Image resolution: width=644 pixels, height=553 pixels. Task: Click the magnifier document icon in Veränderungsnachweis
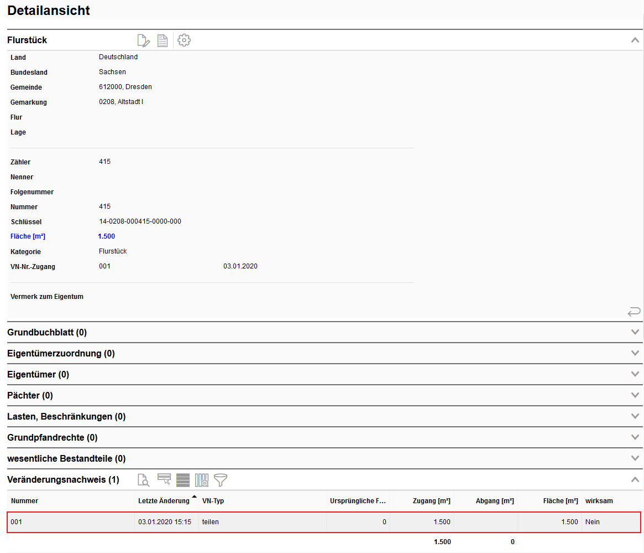(x=143, y=480)
